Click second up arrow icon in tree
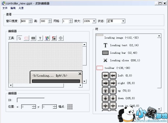The height and width of the screenshot is (123, 168). 113,91
